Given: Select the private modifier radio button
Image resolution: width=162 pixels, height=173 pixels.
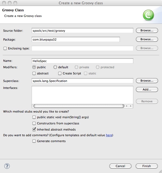Looking at the screenshot, I should (x=76, y=67).
